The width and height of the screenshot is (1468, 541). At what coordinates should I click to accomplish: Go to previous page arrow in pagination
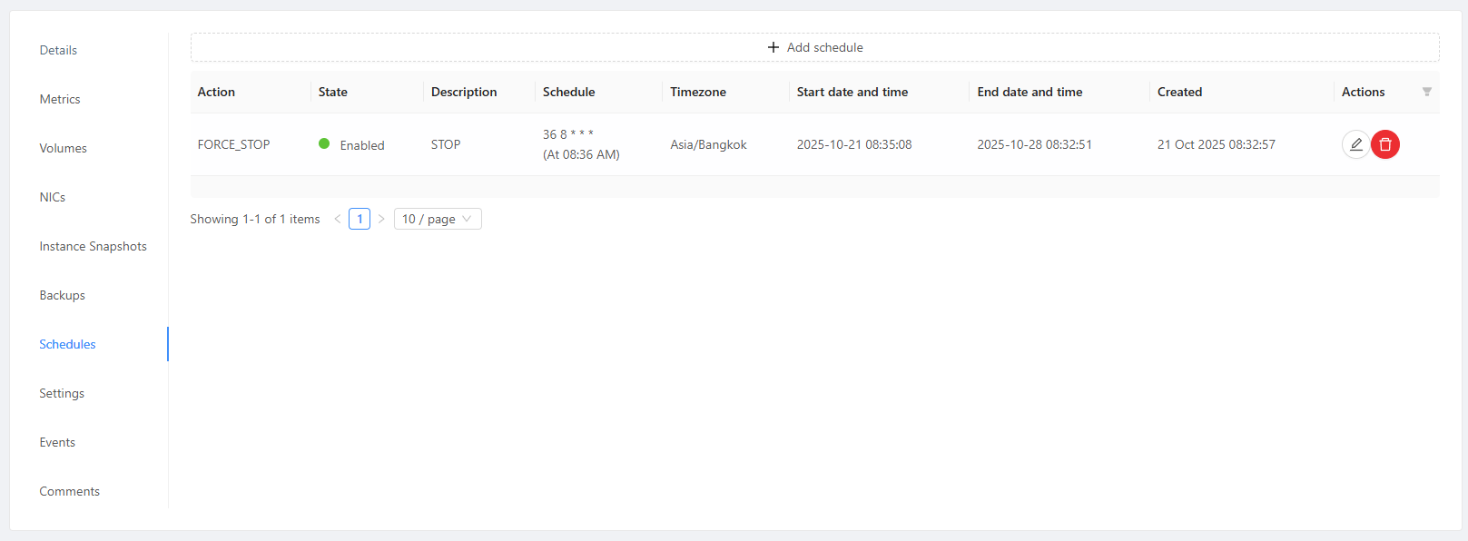click(x=338, y=219)
